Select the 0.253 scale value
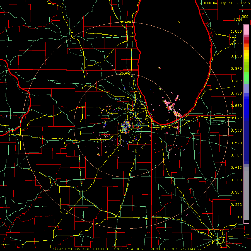Image resolution: width=251 pixels, height=251 pixels. [x=236, y=205]
